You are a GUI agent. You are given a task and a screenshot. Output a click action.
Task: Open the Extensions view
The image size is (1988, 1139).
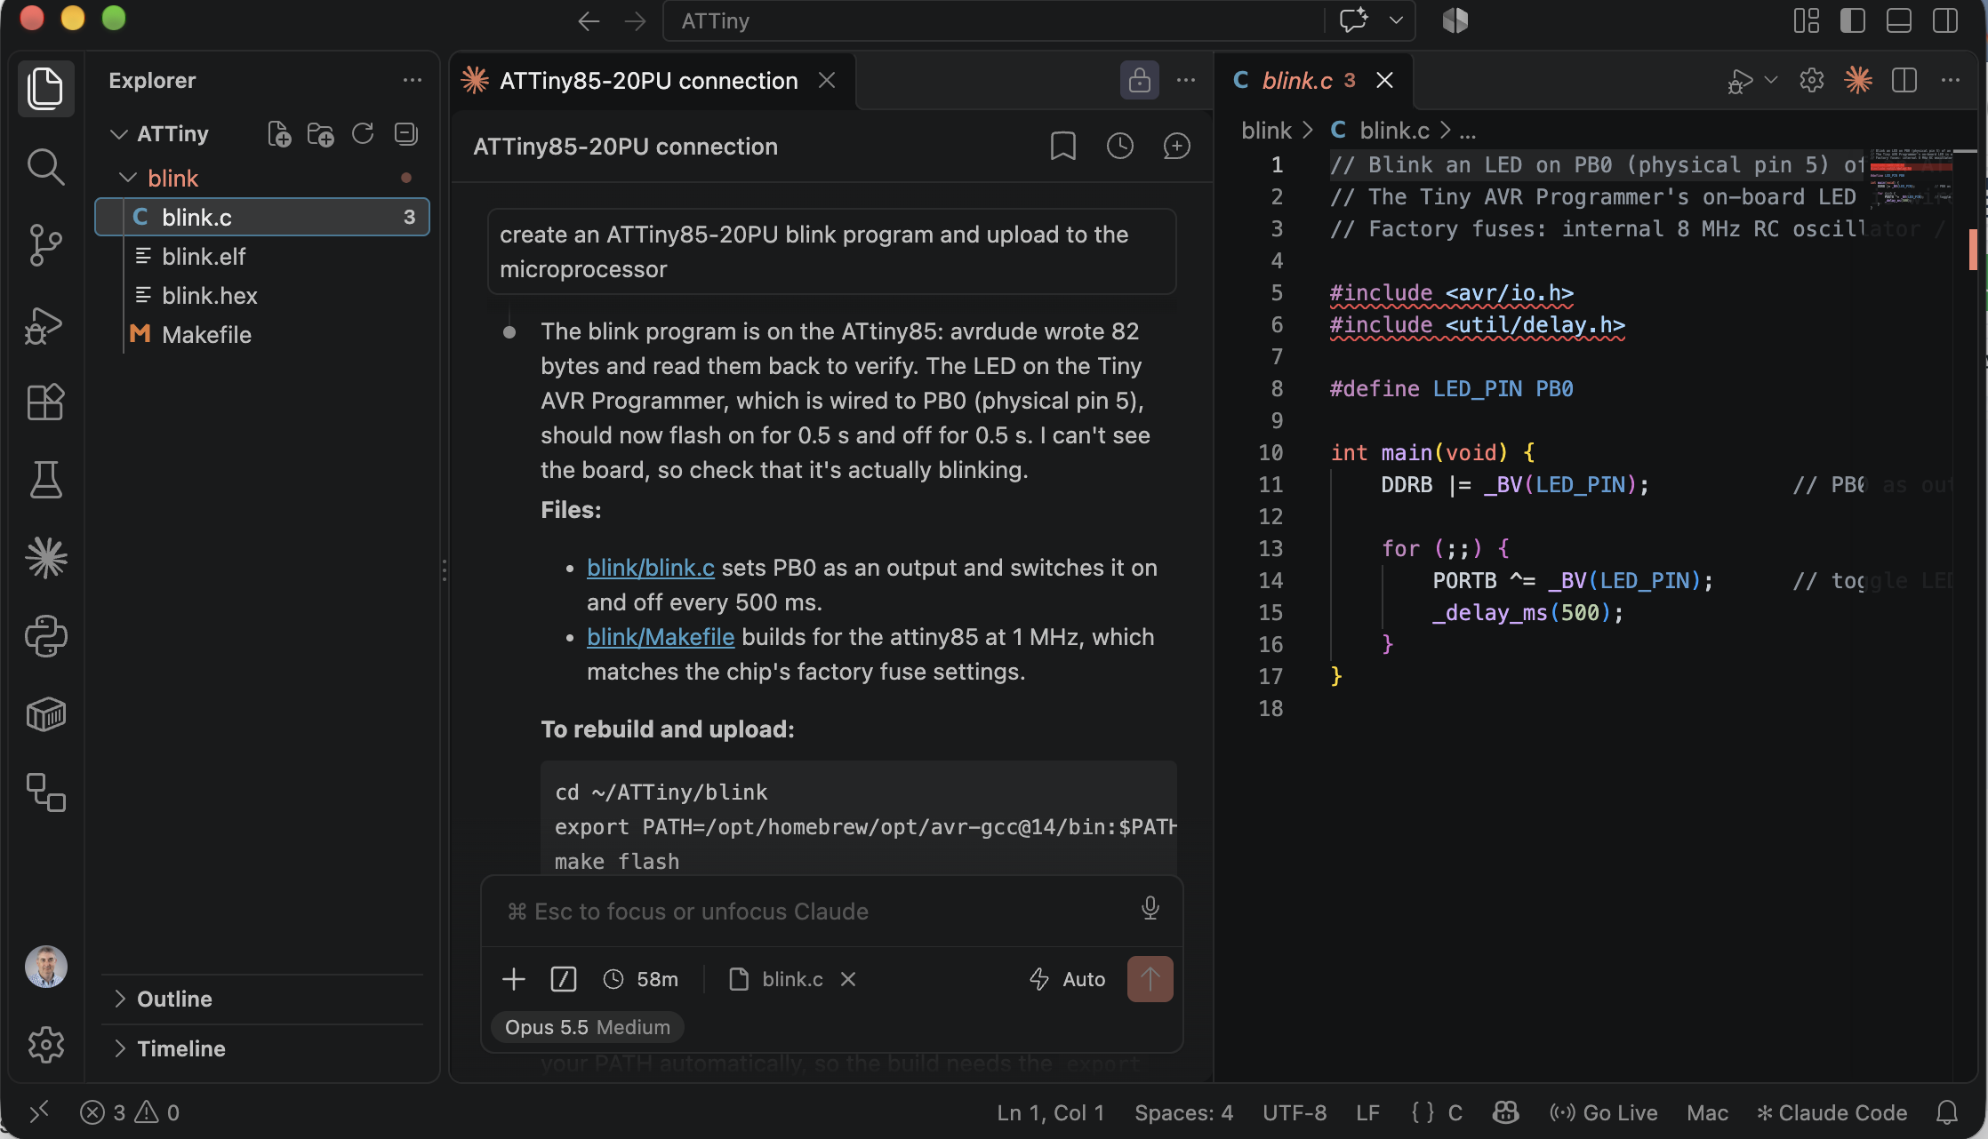coord(45,402)
